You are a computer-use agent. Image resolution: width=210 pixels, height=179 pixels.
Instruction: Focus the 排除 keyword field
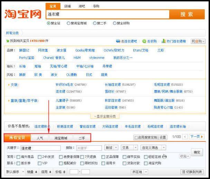[x=89, y=148]
